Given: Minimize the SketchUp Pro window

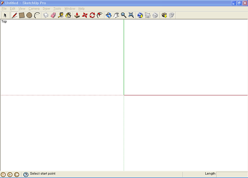Looking at the screenshot, I should click(234, 3).
